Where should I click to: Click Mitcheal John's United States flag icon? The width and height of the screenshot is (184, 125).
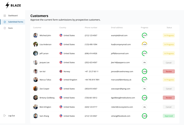61,35
